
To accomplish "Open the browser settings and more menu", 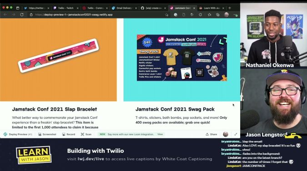I will (236, 15).
